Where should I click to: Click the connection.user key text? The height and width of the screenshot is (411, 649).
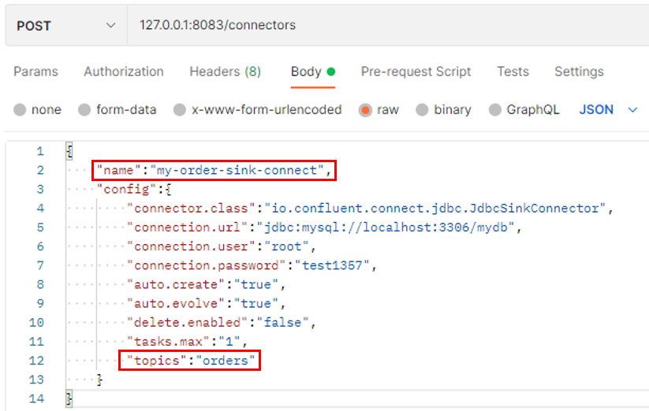(x=191, y=246)
